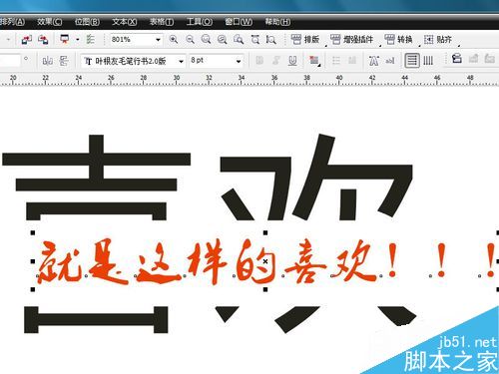Click the Zoom to Selected icon
The width and height of the screenshot is (499, 374).
pyautogui.click(x=207, y=40)
